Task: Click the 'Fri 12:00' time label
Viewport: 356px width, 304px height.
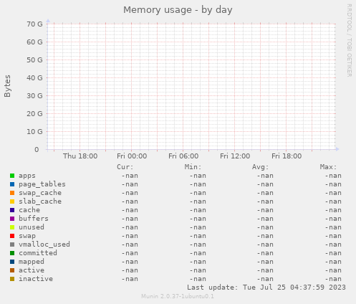Action: (235, 156)
